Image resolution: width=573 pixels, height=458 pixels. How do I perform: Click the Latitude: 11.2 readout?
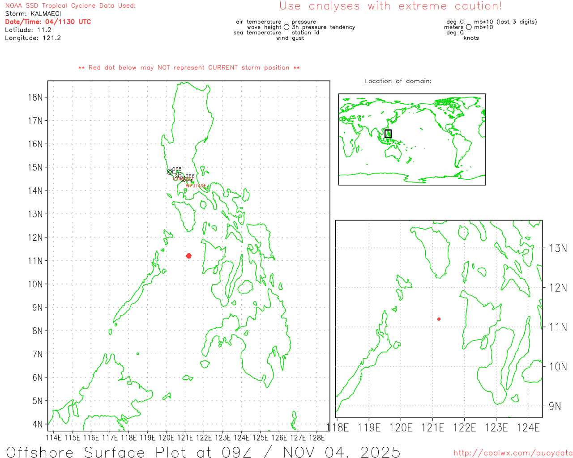pyautogui.click(x=28, y=30)
